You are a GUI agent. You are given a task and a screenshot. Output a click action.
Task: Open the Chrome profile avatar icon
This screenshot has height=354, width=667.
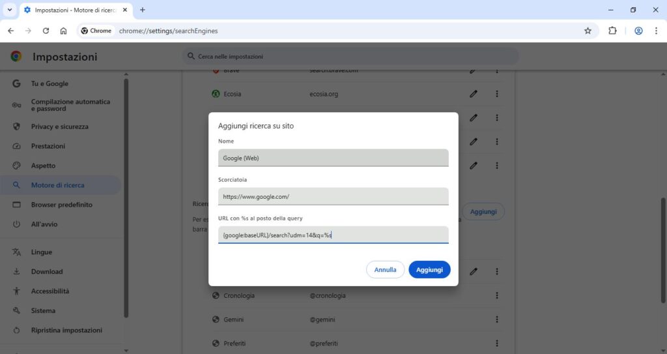coord(638,31)
